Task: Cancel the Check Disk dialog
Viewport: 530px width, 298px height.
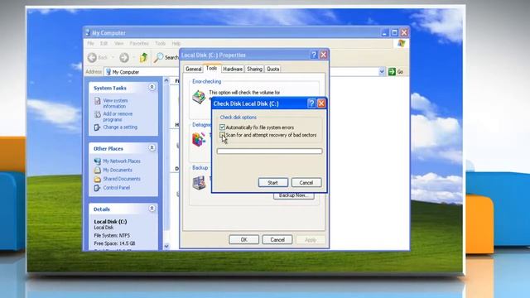Action: (x=306, y=182)
